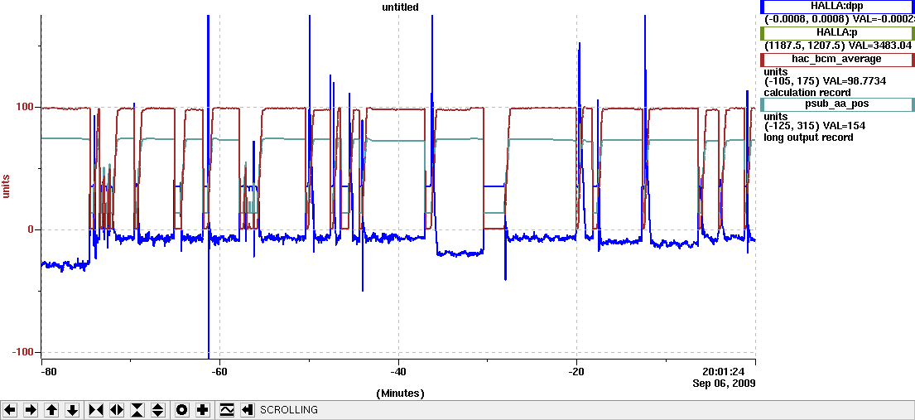Pan the plot right with the right arrow

coord(31,410)
